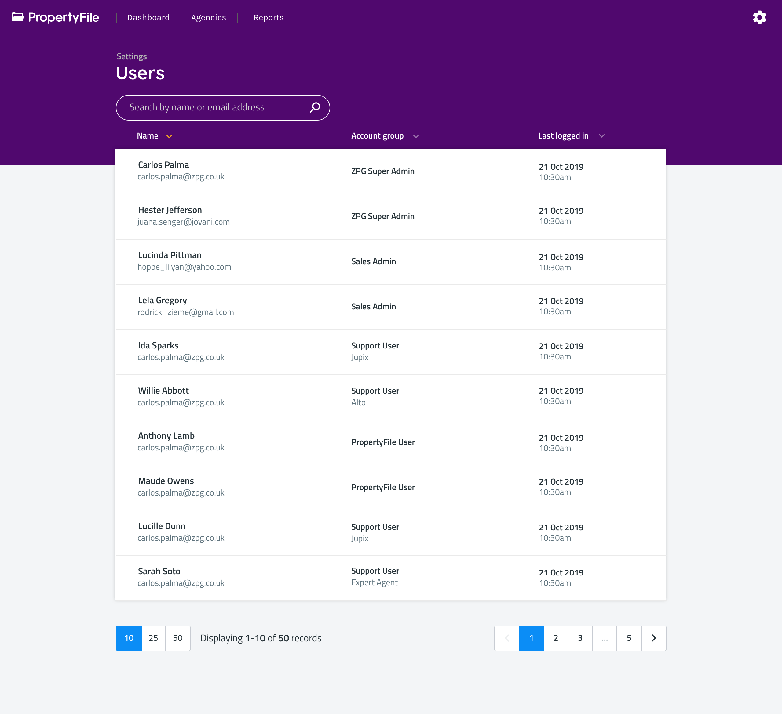Viewport: 782px width, 714px height.
Task: Go to page 2
Action: tap(555, 638)
